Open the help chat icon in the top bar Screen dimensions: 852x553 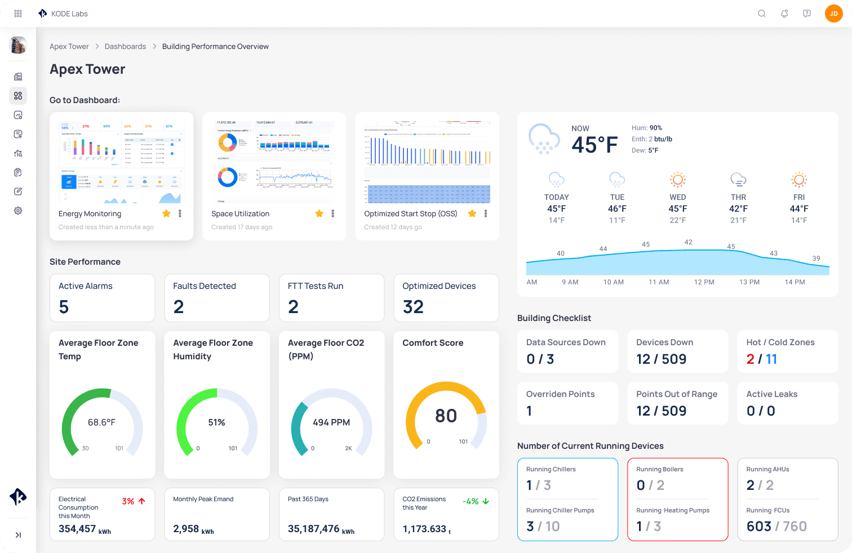[x=806, y=13]
